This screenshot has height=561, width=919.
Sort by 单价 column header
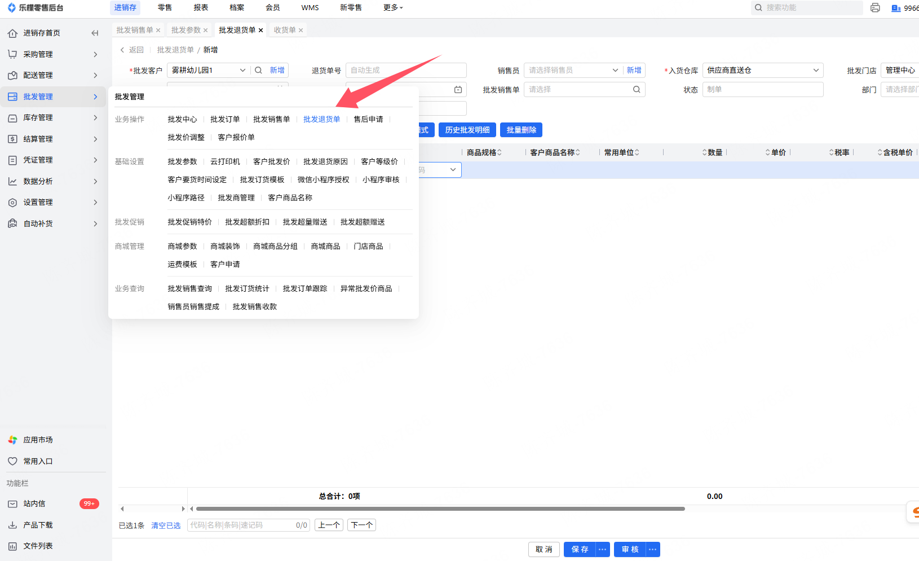[x=776, y=153]
